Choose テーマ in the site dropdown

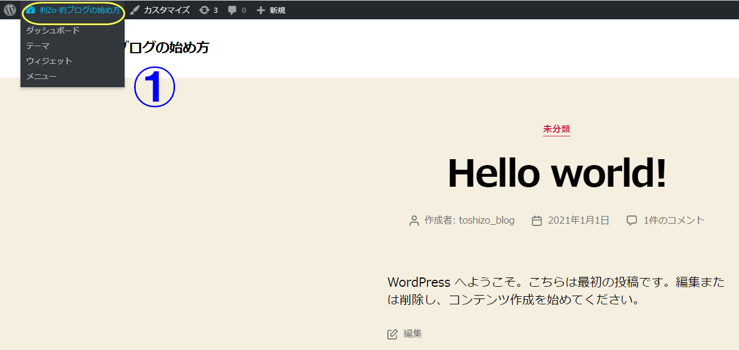tap(37, 46)
